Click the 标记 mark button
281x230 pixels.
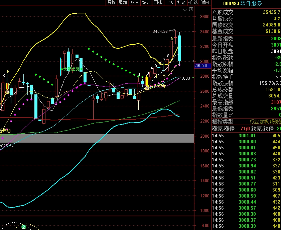(181, 3)
